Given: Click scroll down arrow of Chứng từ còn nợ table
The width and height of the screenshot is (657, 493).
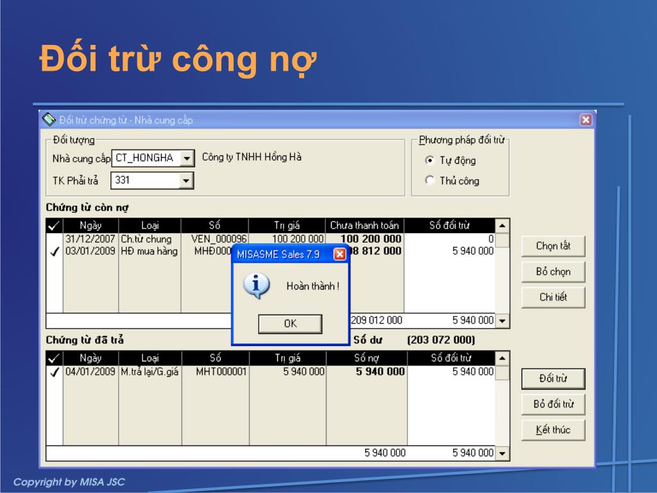Looking at the screenshot, I should click(502, 321).
